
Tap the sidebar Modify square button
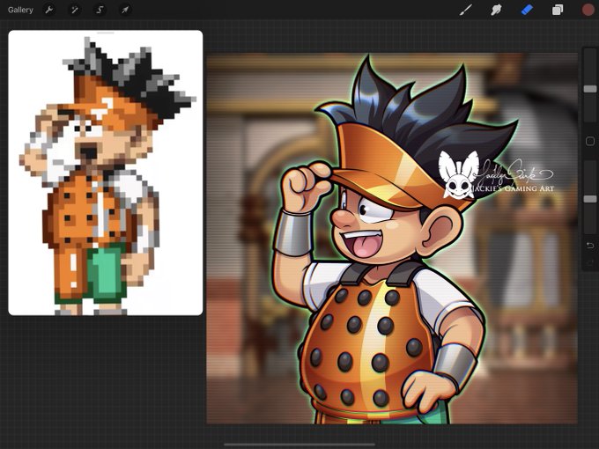pyautogui.click(x=590, y=141)
